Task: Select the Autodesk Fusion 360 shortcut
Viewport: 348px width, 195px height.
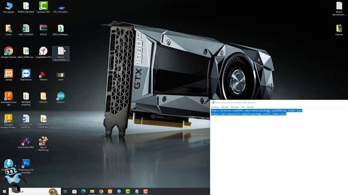Action: [x=9, y=99]
